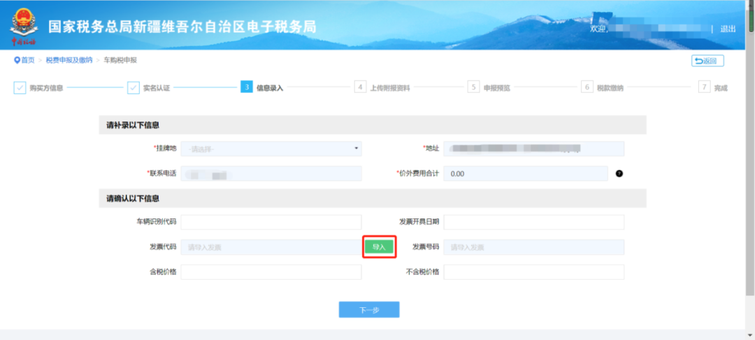Click the 返回 button
This screenshot has height=340, width=755.
[707, 61]
